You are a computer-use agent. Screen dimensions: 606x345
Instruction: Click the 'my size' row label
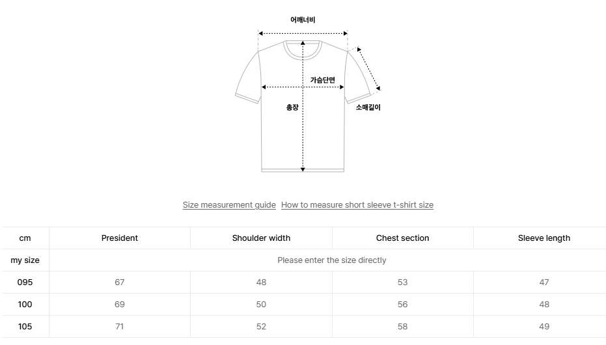coord(25,260)
